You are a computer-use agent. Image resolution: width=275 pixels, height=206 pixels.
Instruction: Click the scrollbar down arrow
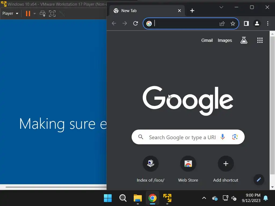point(272,187)
